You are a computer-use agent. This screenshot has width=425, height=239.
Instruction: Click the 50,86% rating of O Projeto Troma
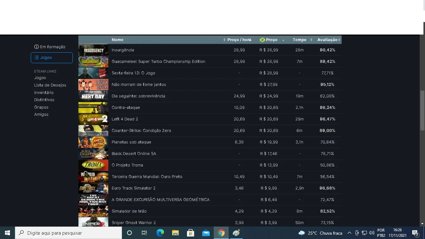327,165
